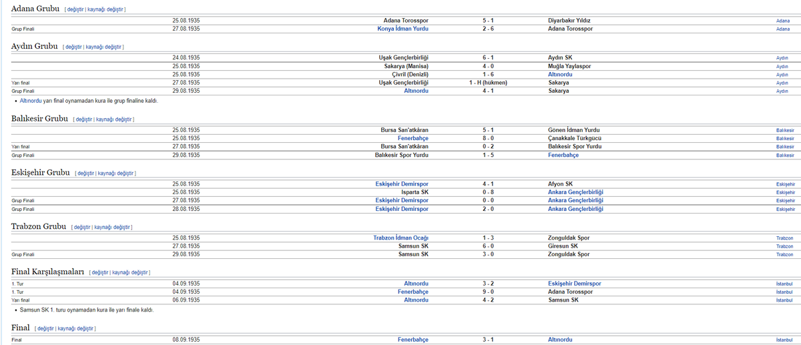
Task: Select the date 08.09.1935 in Final row
Action: coord(186,340)
